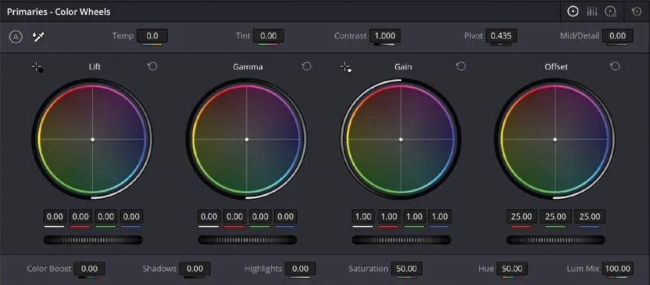Screen dimensions: 650x285
Task: Pick black point crosshair beside Lift
Action: 37,67
